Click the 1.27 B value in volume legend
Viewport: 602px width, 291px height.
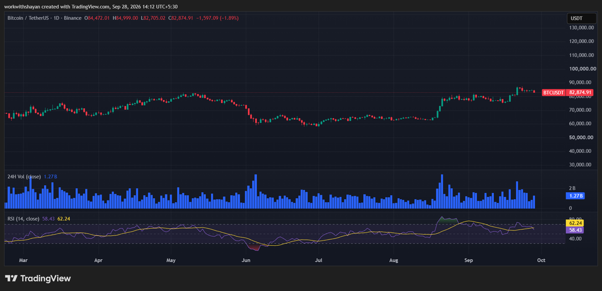click(50, 176)
